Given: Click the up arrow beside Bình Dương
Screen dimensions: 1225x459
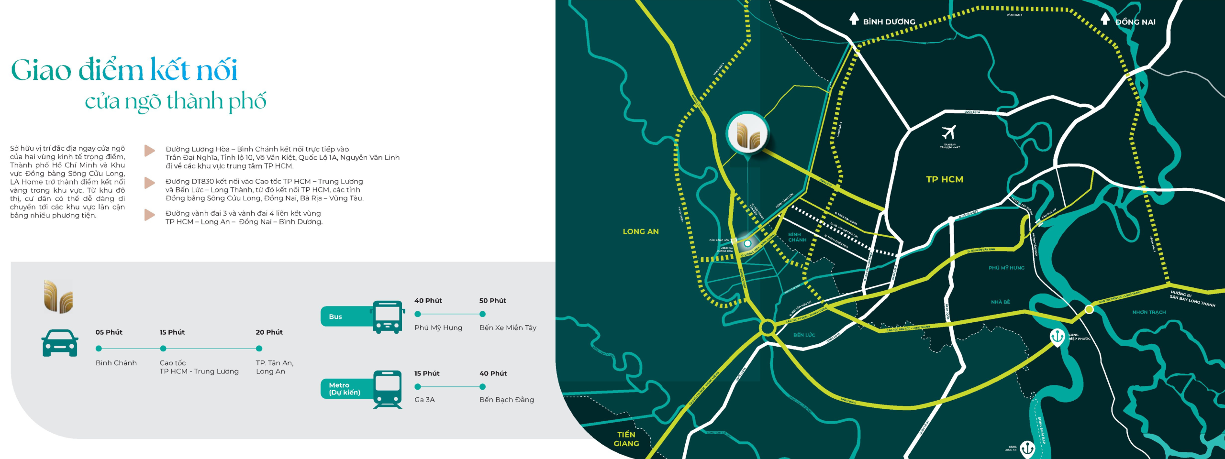Looking at the screenshot, I should (x=854, y=19).
